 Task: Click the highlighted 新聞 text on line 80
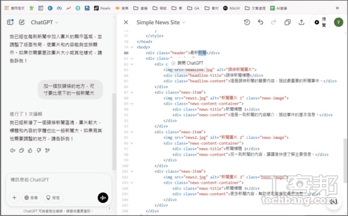[x=202, y=53]
